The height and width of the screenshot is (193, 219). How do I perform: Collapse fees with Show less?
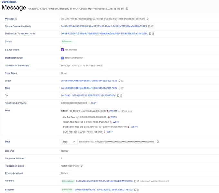coord(127,111)
